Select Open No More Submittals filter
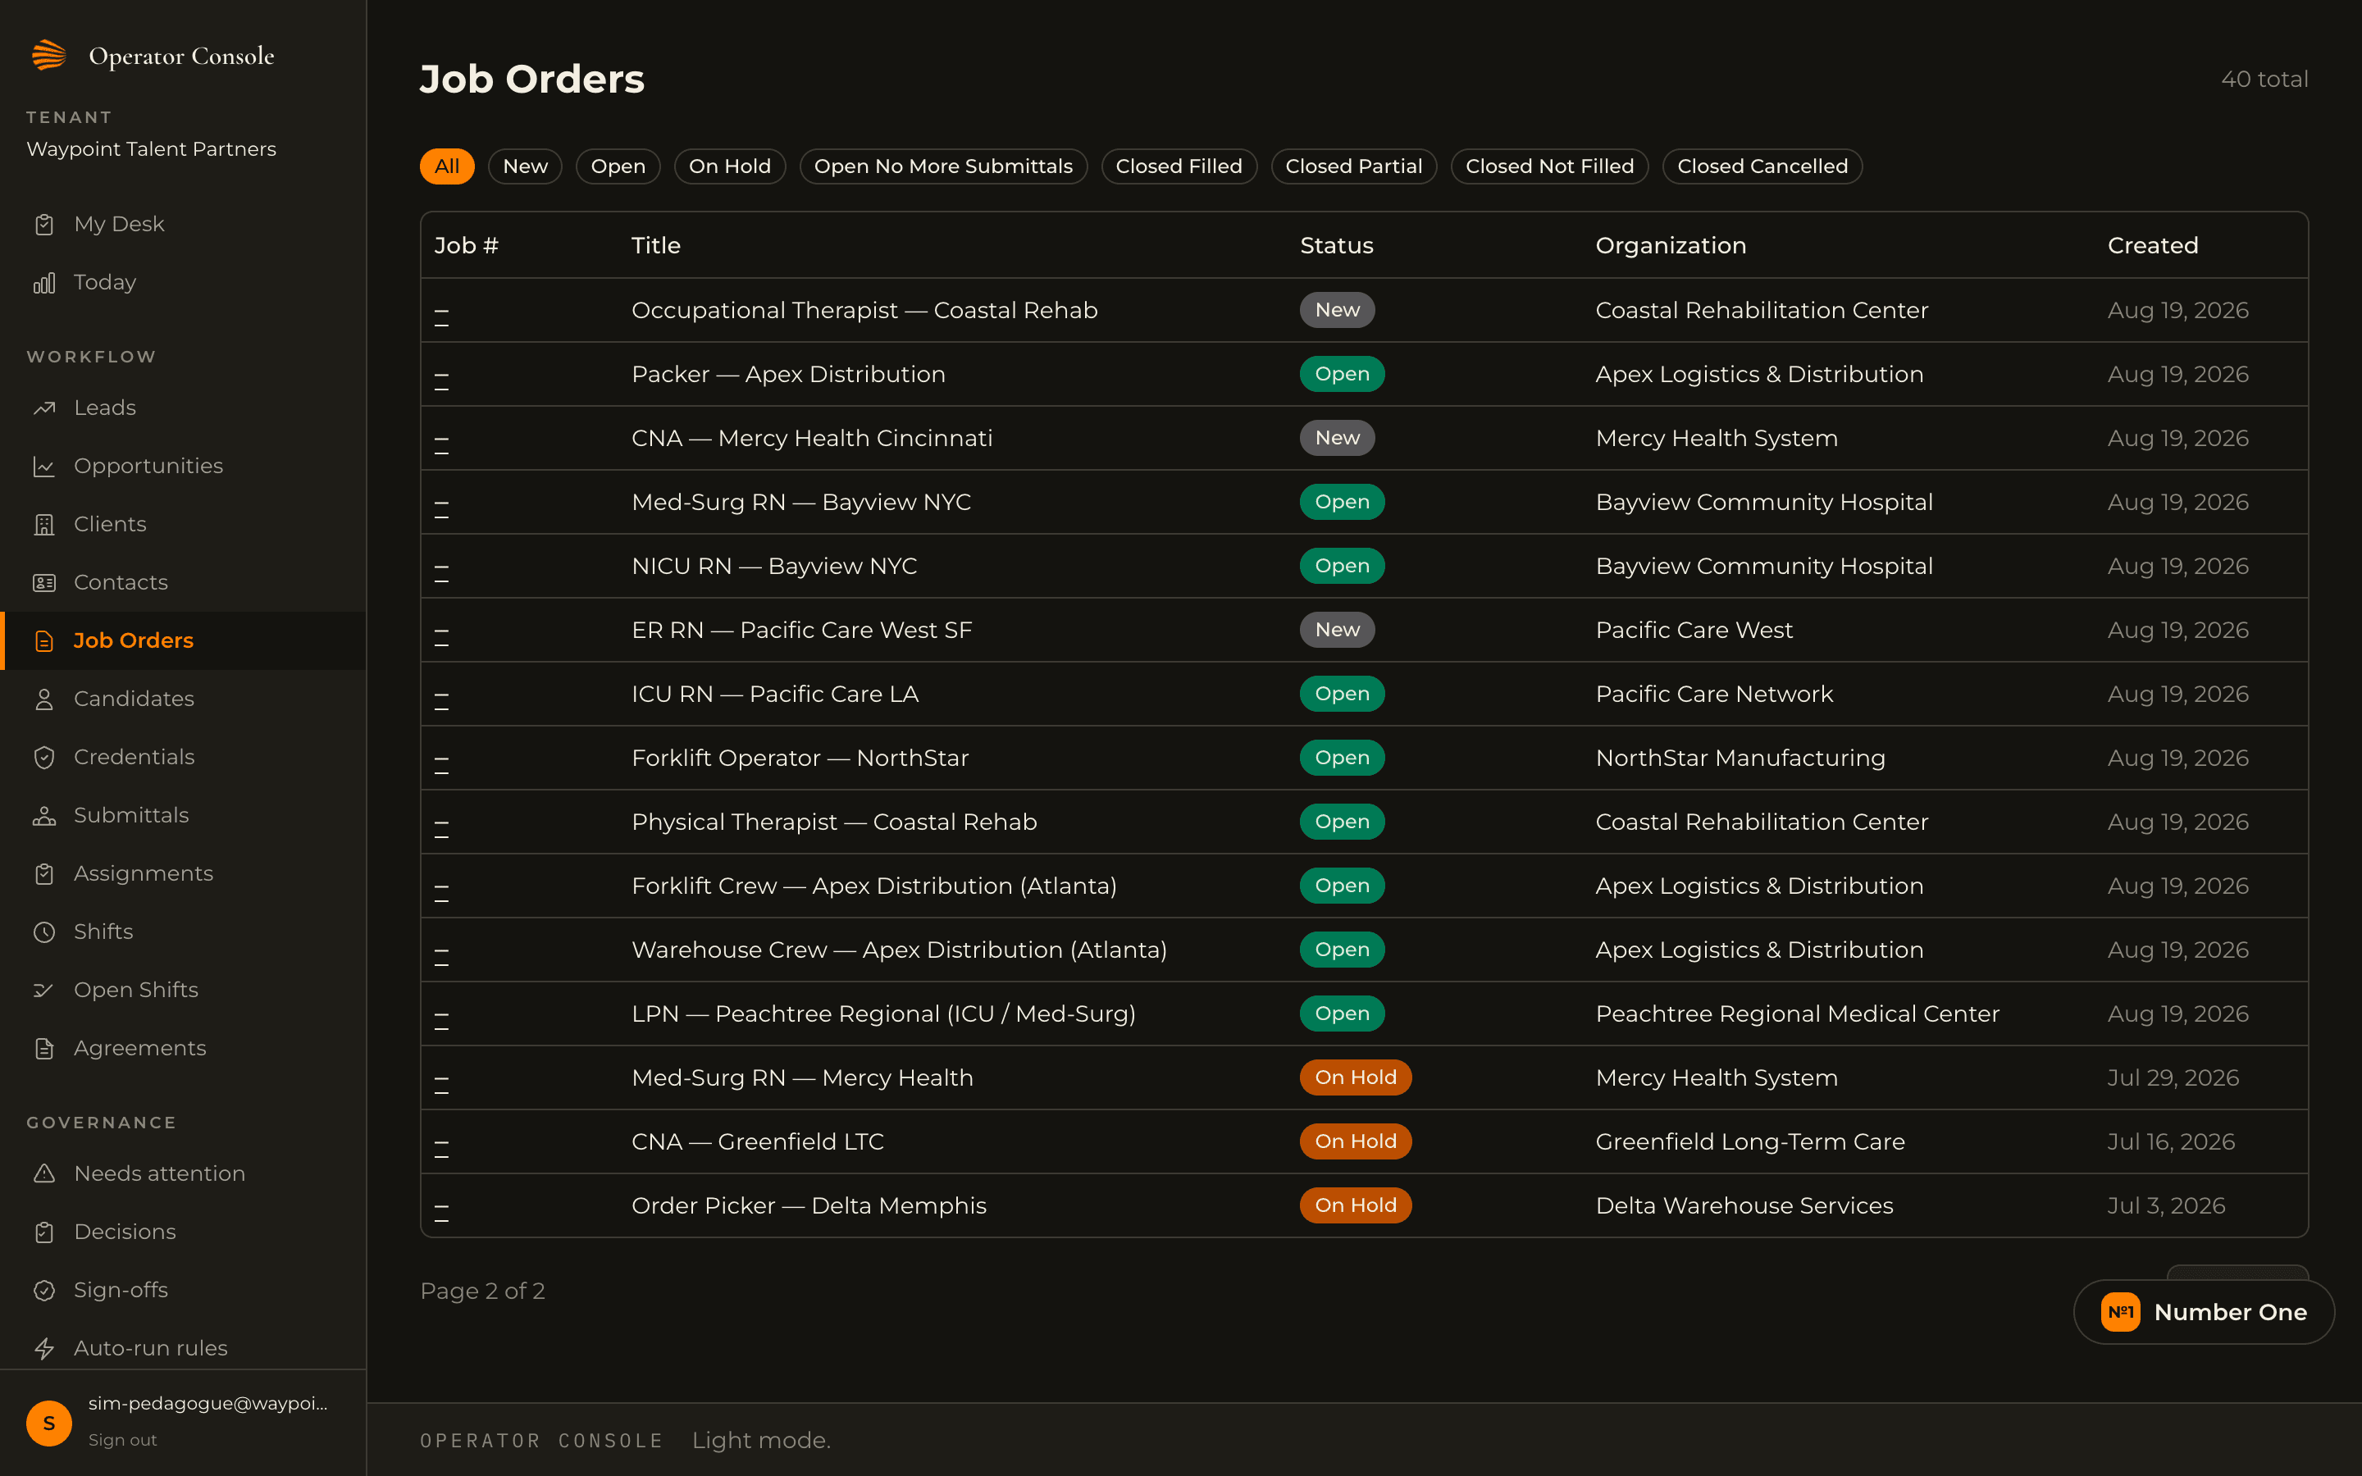 [x=943, y=166]
